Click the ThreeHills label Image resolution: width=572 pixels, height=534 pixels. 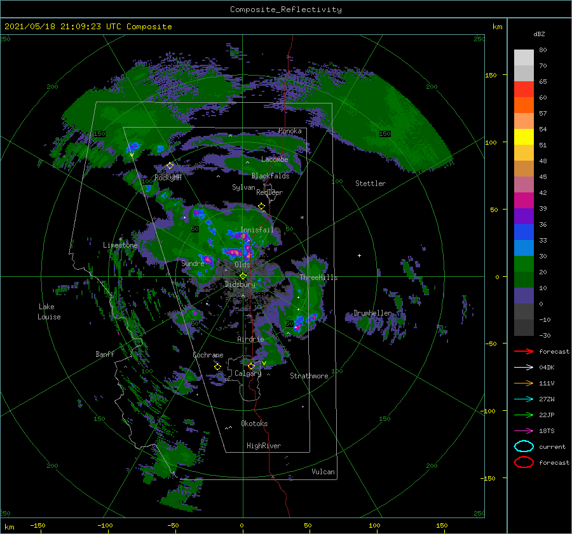tap(318, 277)
